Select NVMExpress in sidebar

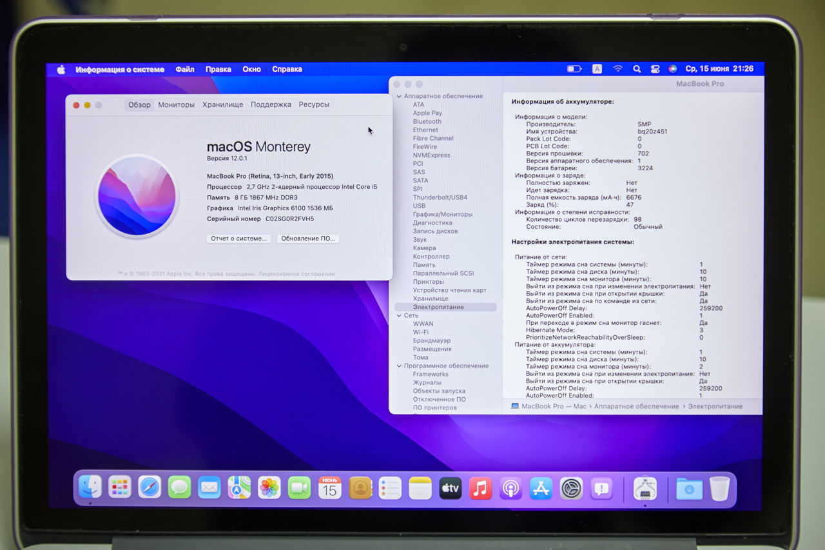point(432,155)
